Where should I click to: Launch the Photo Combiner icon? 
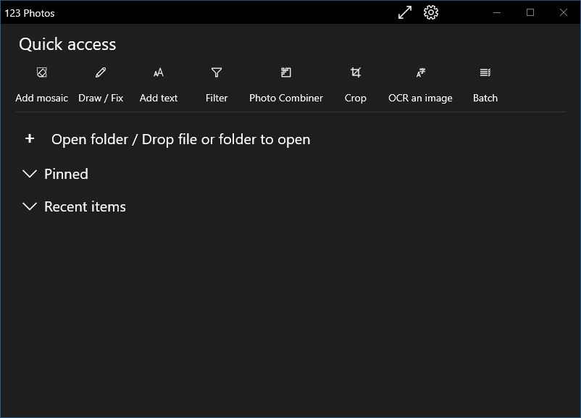286,72
